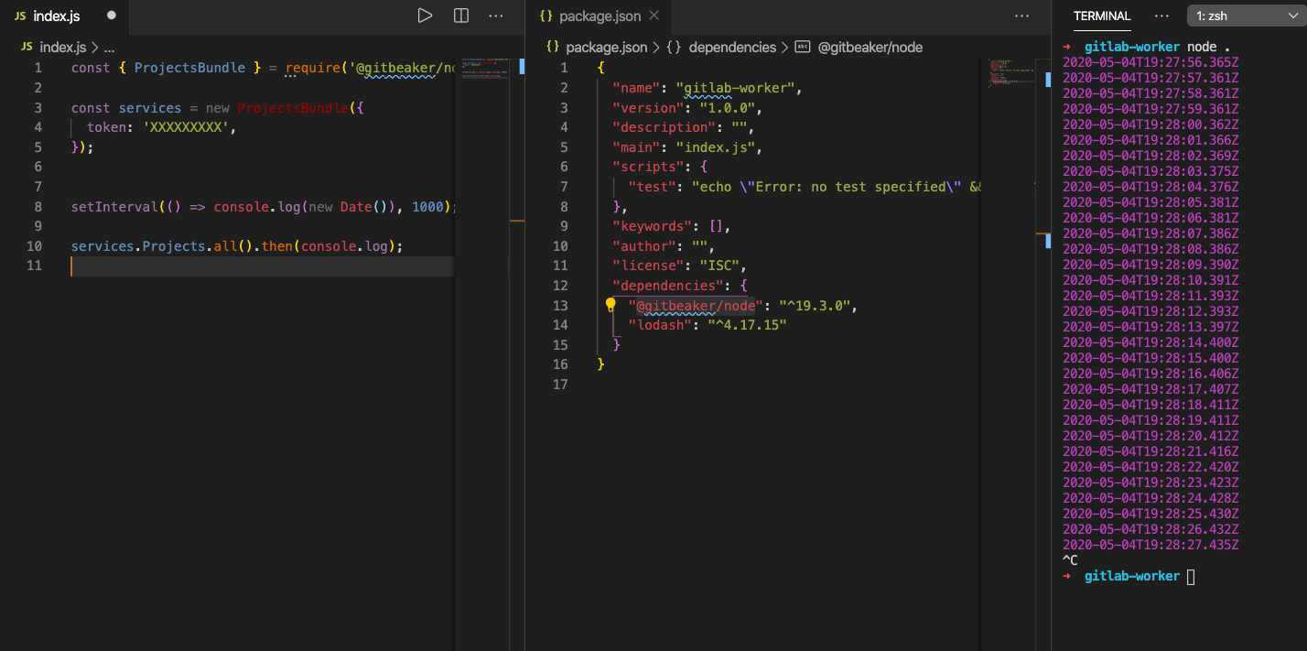Screen dimensions: 1307x651
Task: Run index.js using the play button
Action: (x=425, y=15)
